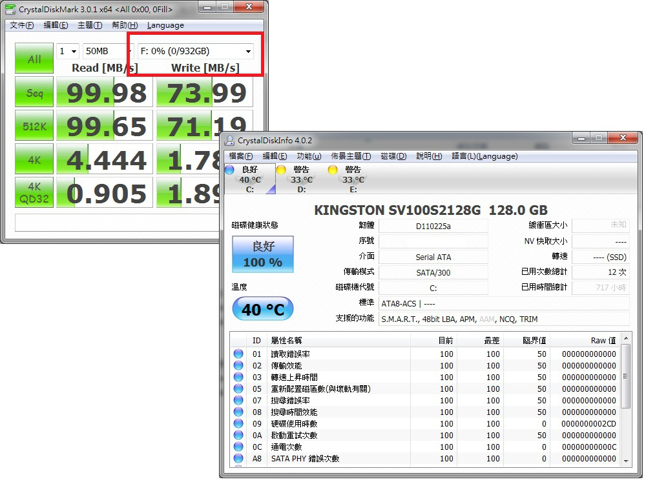Click the blue status icon of attribute 05

(x=238, y=388)
